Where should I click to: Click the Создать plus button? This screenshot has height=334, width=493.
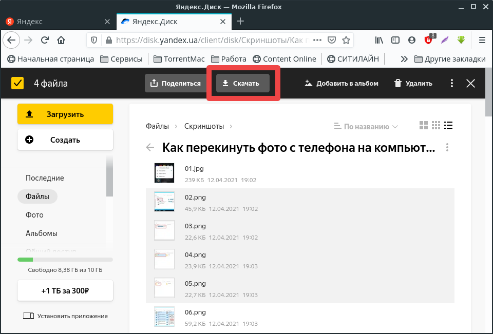[65, 140]
